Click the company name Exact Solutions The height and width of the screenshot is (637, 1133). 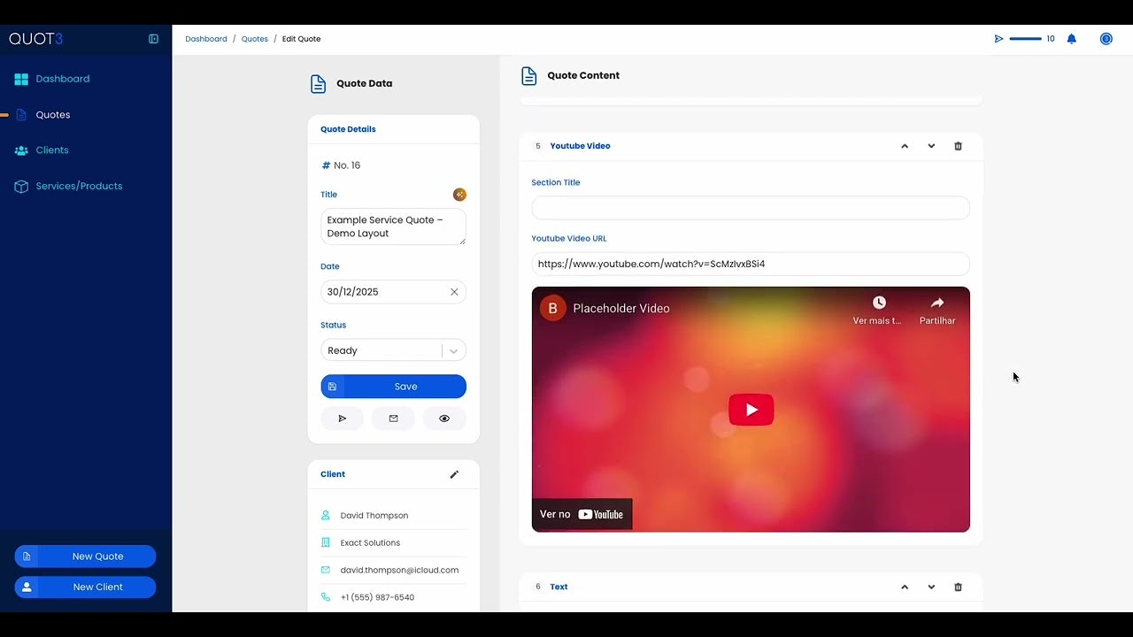(370, 543)
